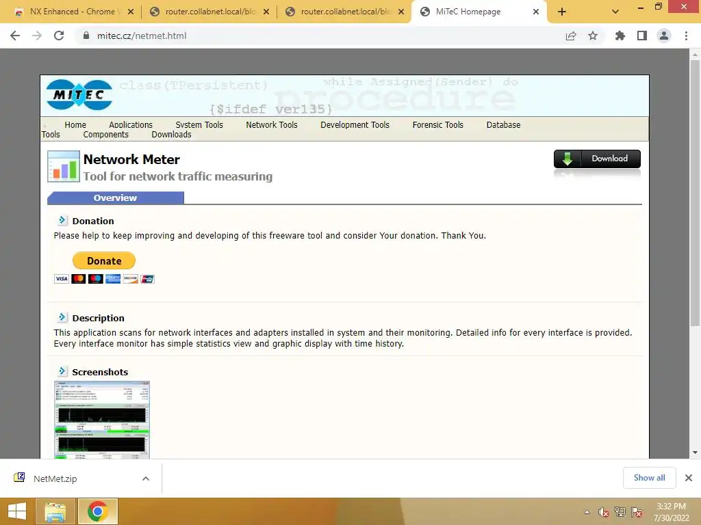The height and width of the screenshot is (525, 701).
Task: Open Chrome three-dot menu
Action: point(686,36)
